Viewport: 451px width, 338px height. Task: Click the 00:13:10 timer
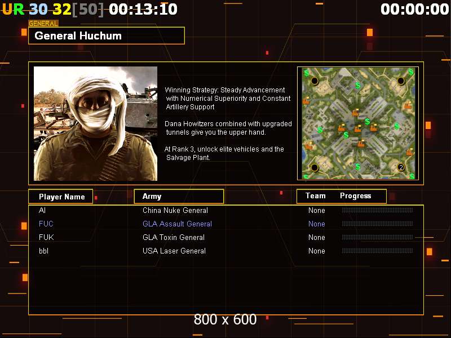click(x=143, y=9)
